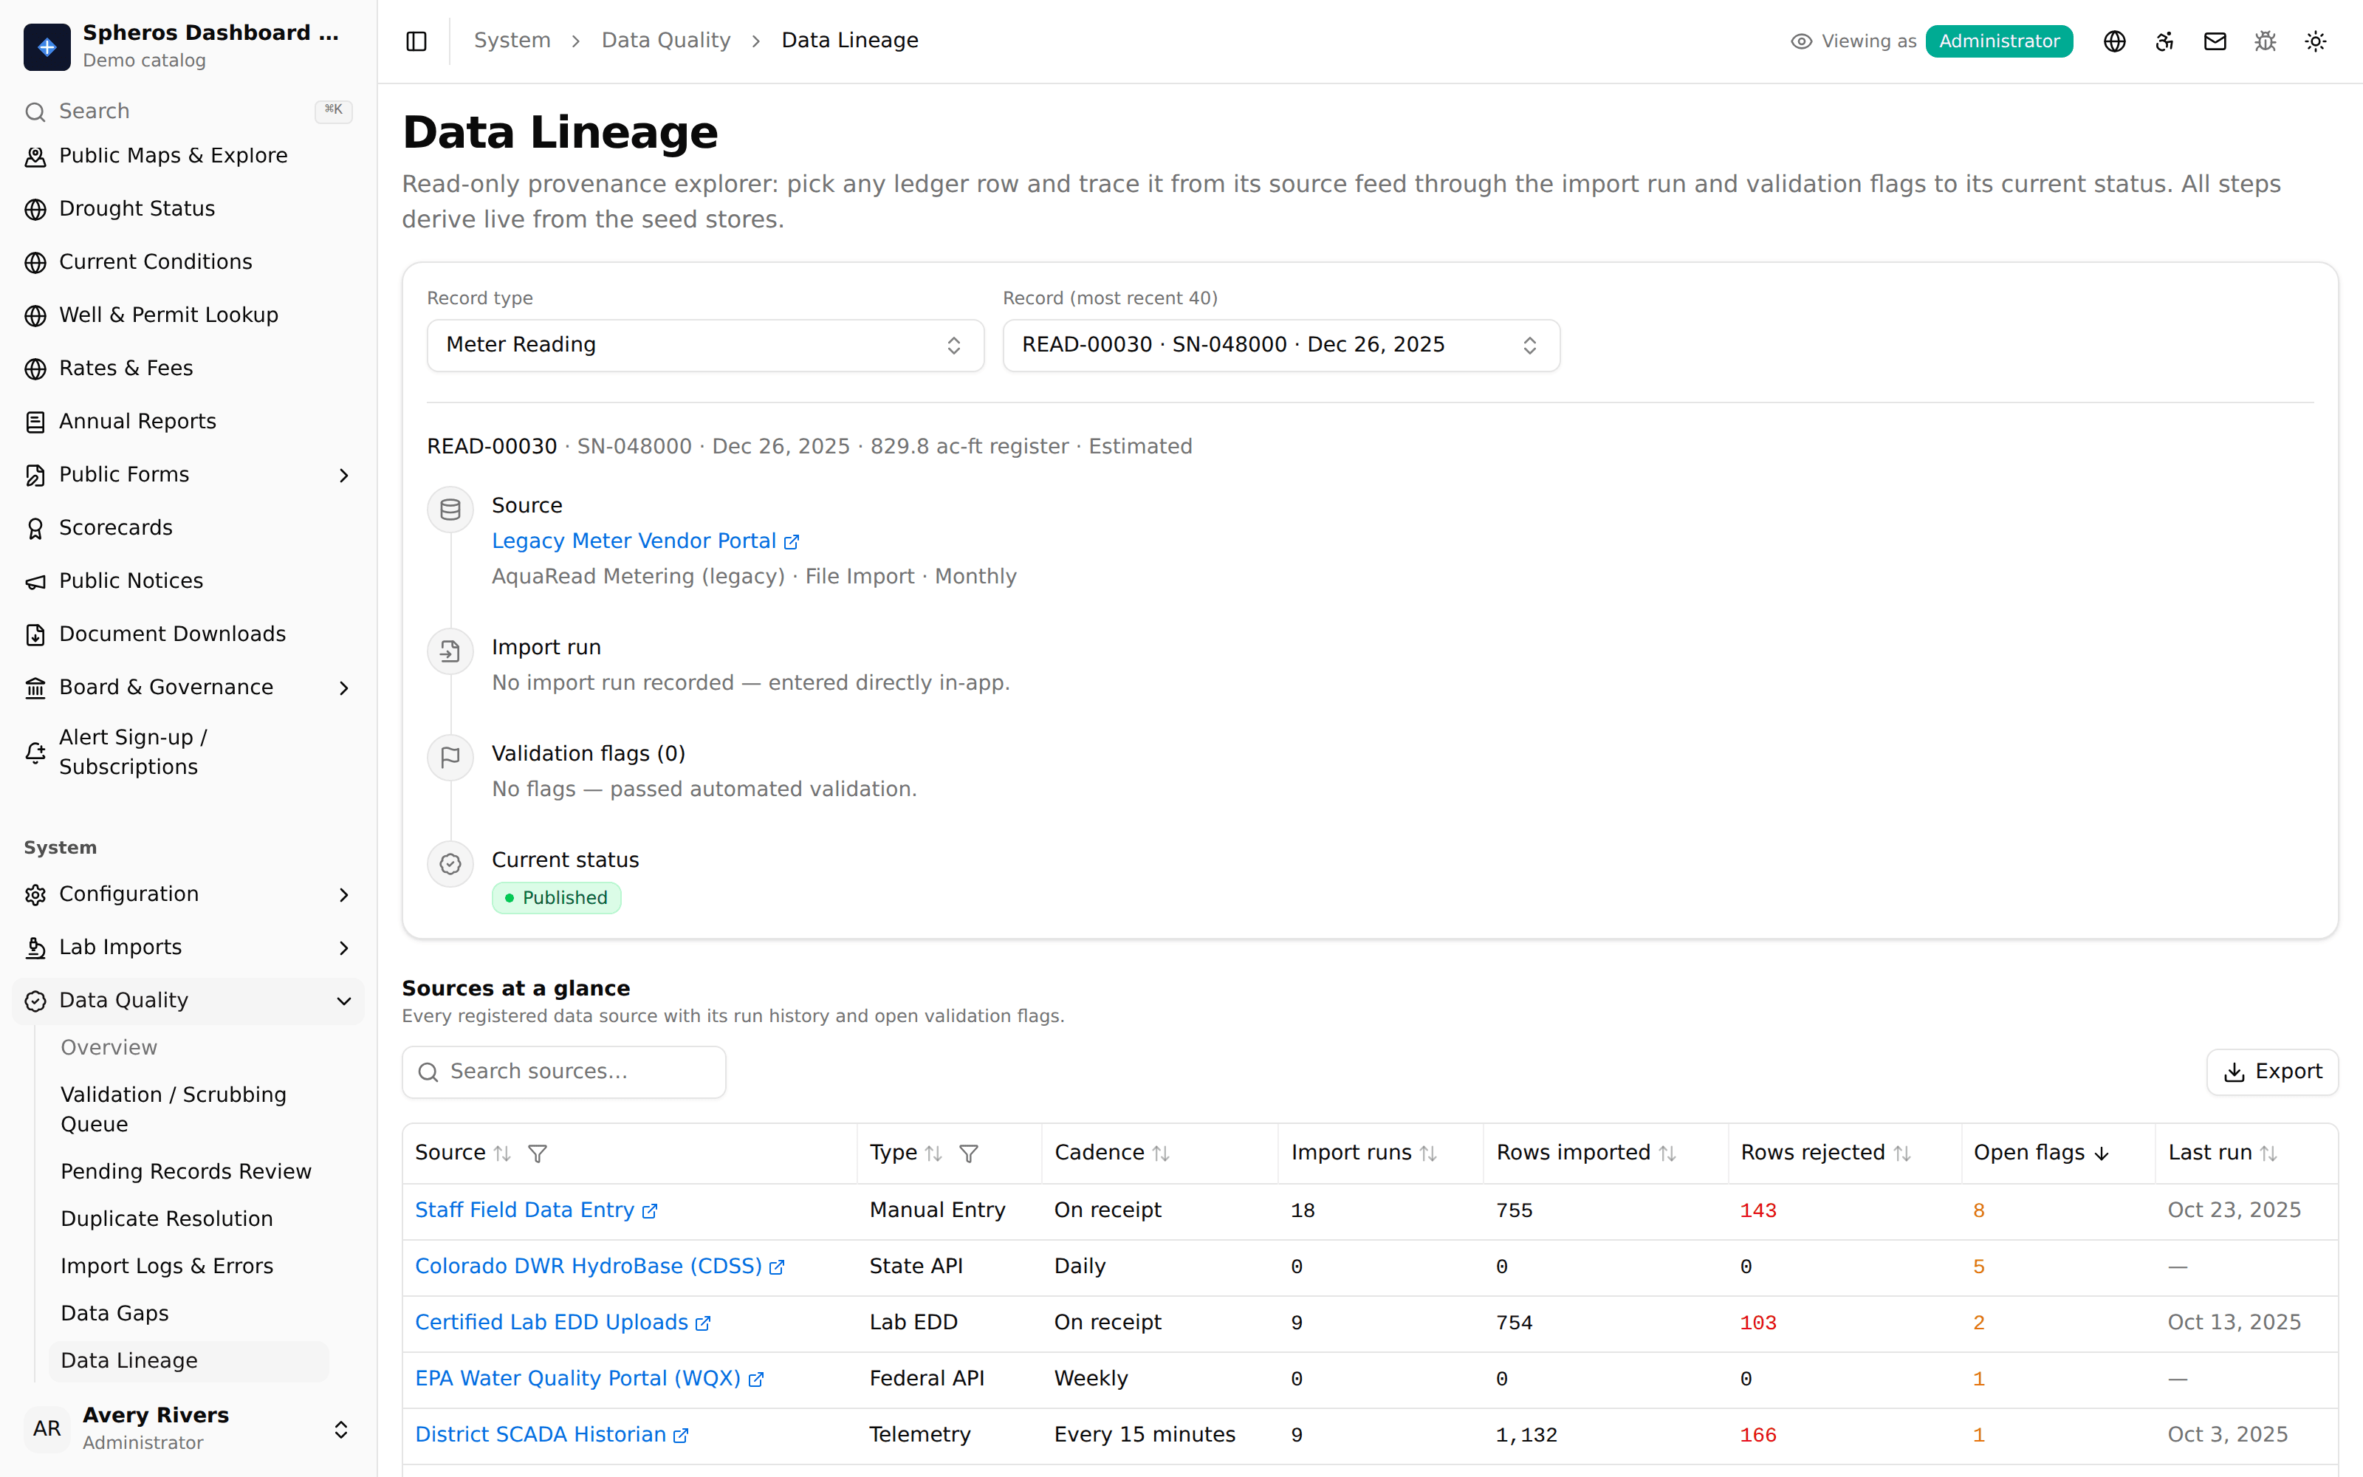The image size is (2363, 1477).
Task: Sort by Rows rejected column
Action: [1902, 1154]
